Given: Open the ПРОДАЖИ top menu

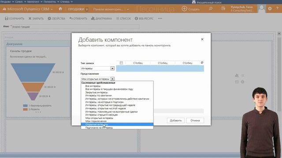Looking at the screenshot, I should (7, 2).
